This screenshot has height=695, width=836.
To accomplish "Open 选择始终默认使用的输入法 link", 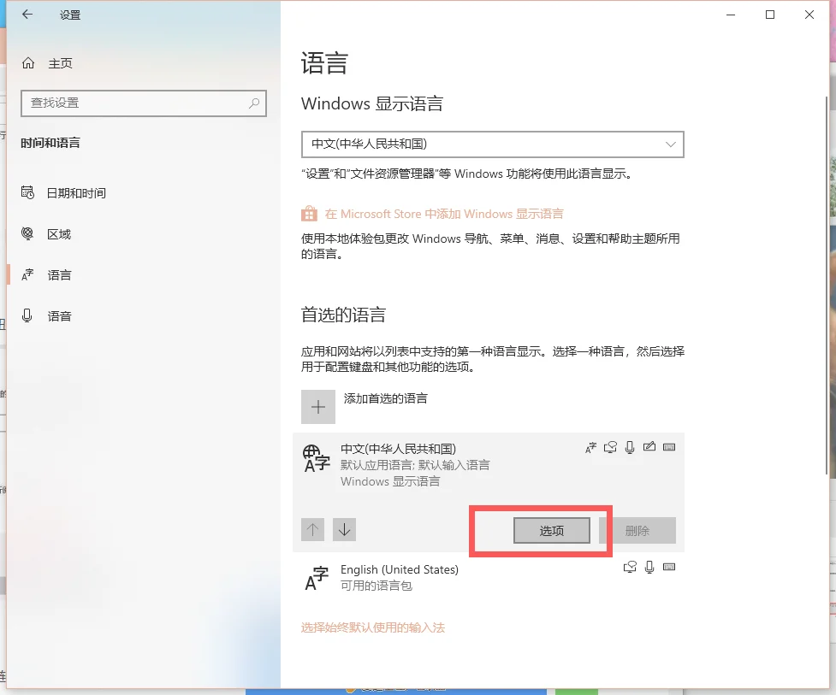I will 373,627.
